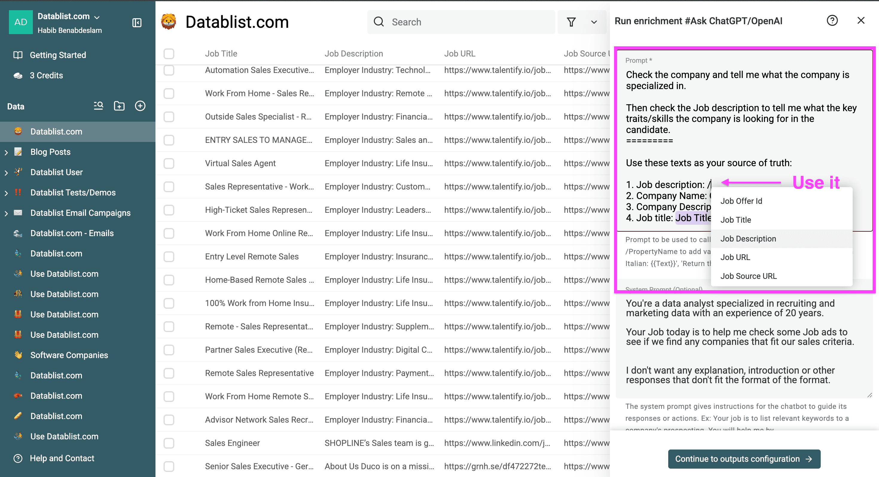Open the workspace dropdown next to Datablist.com
Viewport: 879px width, 477px height.
[97, 16]
